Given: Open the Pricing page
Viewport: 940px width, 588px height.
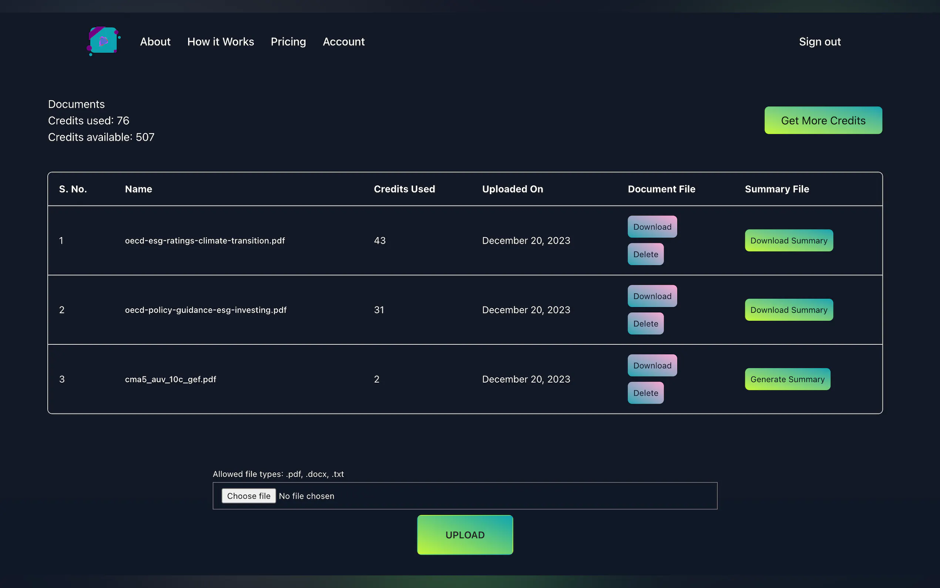Looking at the screenshot, I should click(x=288, y=41).
